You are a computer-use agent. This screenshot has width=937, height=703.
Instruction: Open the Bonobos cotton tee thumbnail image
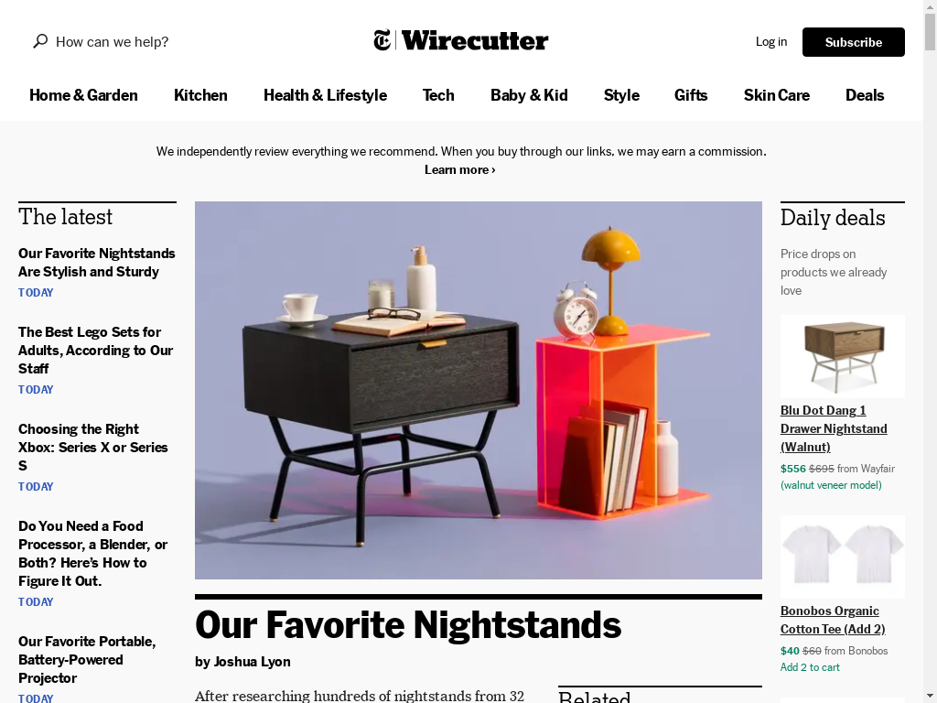pyautogui.click(x=843, y=557)
